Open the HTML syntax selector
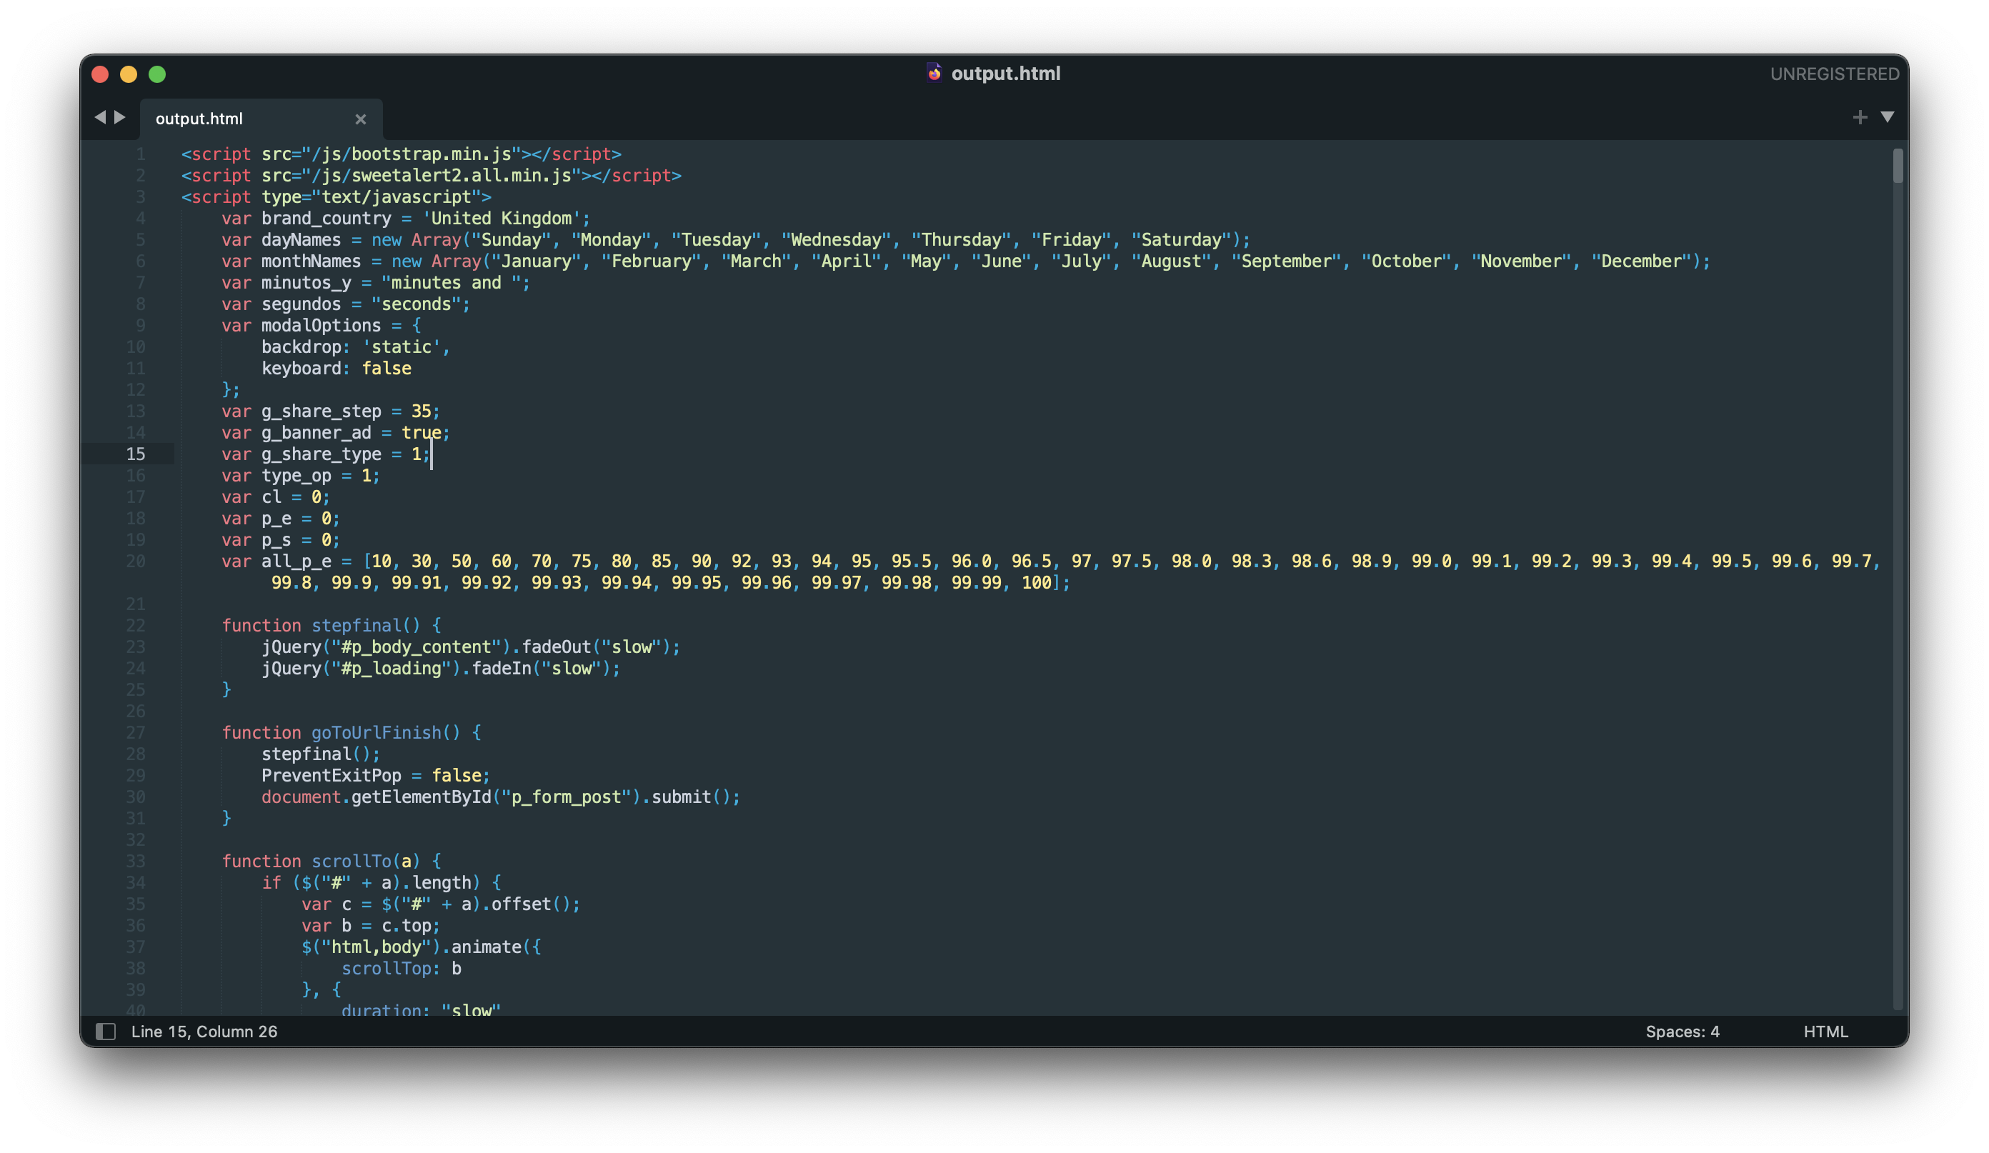1989x1153 pixels. pyautogui.click(x=1825, y=1032)
